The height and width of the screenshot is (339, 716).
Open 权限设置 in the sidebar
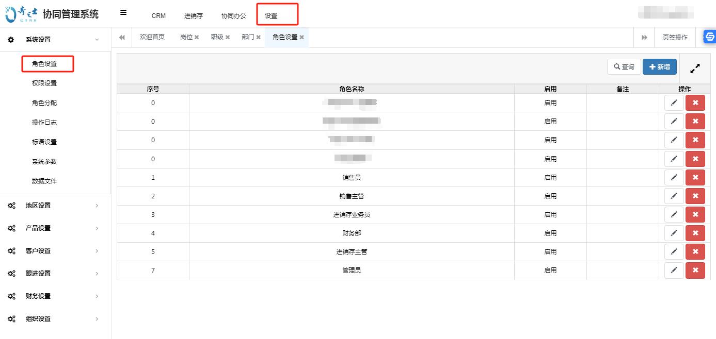[x=44, y=83]
